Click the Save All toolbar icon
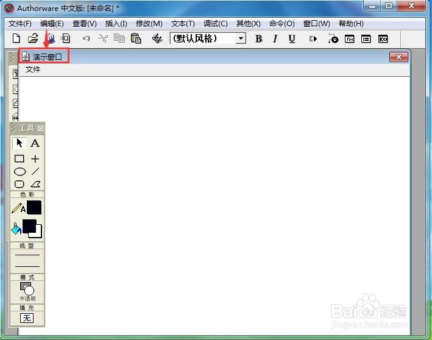Viewport: 432px width, 340px height. tap(50, 38)
